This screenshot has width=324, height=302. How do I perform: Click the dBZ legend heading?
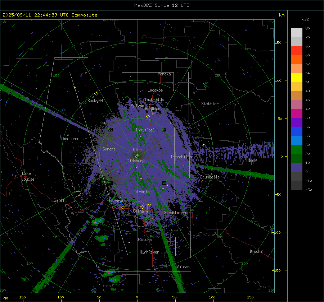pos(305,19)
